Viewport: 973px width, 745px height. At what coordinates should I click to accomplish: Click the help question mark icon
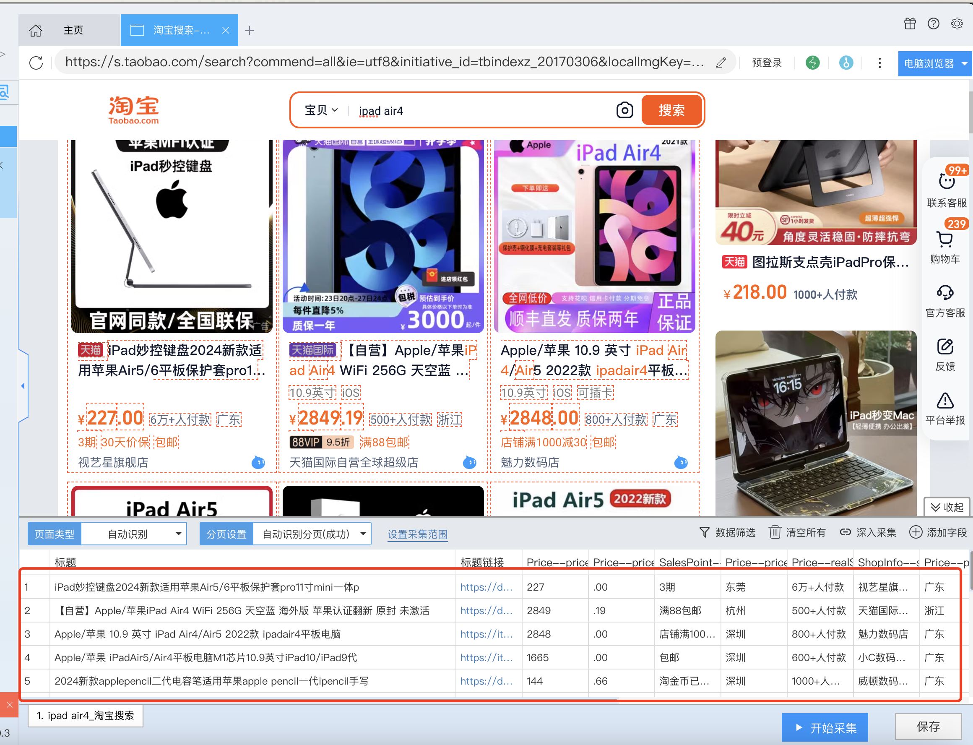coord(933,23)
